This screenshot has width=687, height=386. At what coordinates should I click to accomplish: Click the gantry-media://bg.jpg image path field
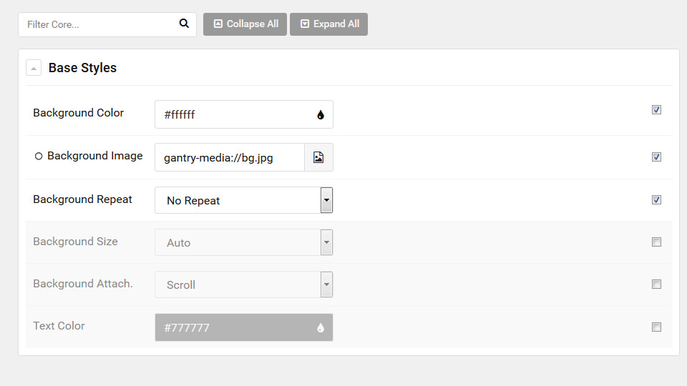(230, 157)
